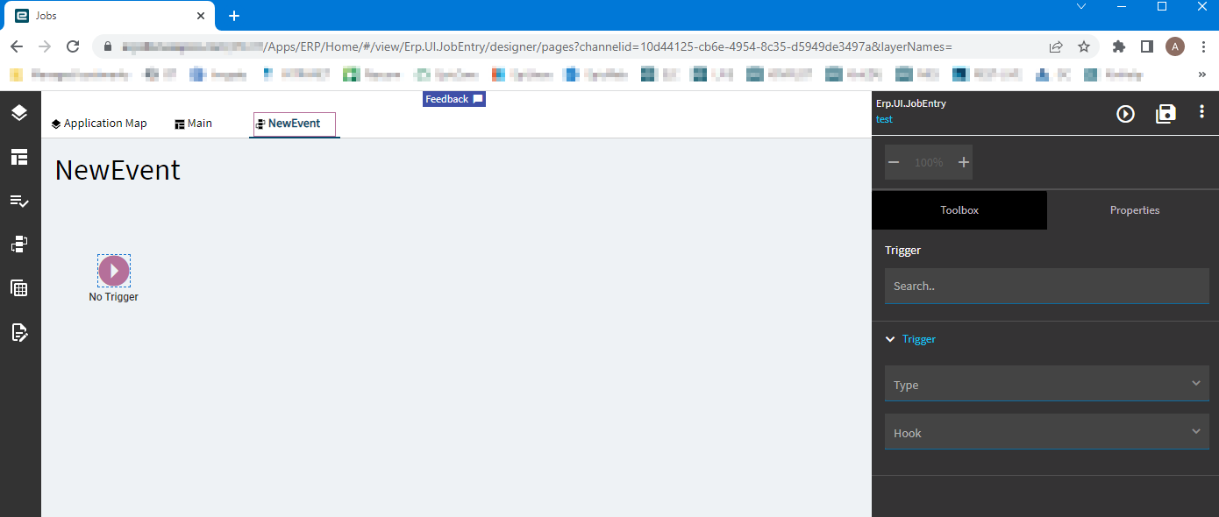Bookmark this page with the star icon

click(1084, 46)
